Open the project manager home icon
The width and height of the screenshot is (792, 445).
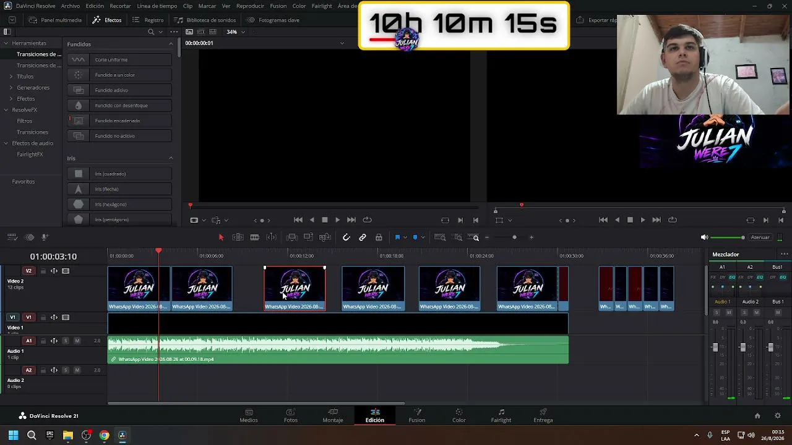(x=757, y=416)
